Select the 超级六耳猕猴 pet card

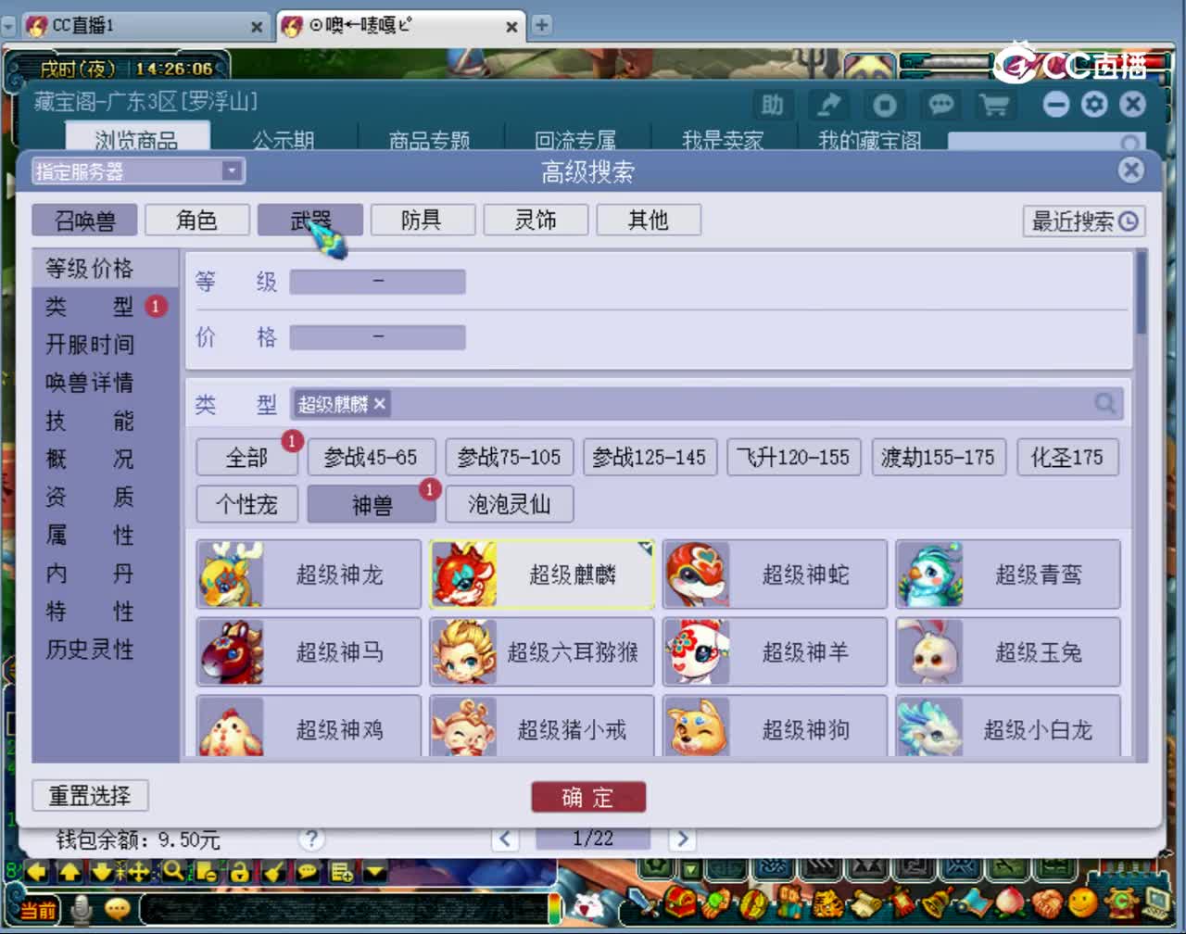pos(542,652)
